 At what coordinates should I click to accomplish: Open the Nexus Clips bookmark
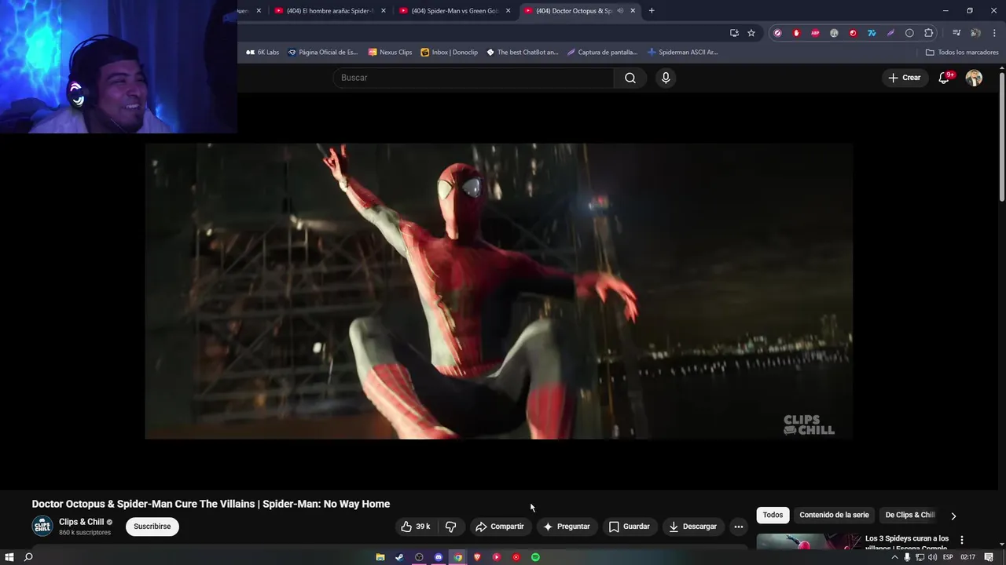point(390,53)
